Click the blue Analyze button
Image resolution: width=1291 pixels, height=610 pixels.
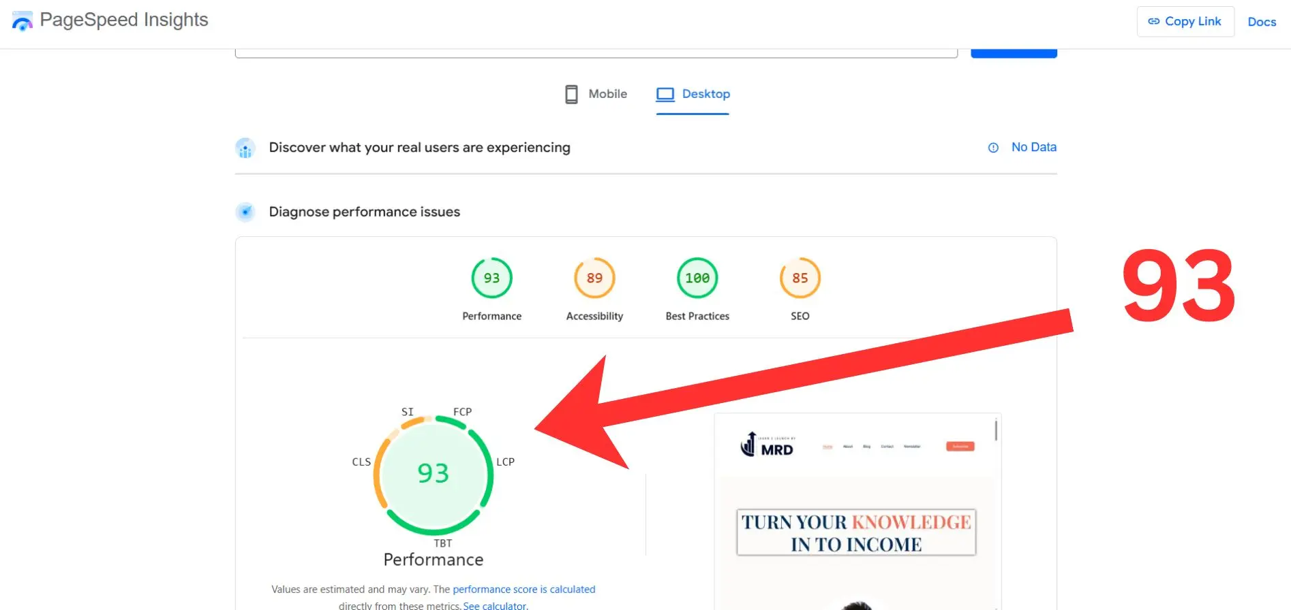[x=1014, y=53]
